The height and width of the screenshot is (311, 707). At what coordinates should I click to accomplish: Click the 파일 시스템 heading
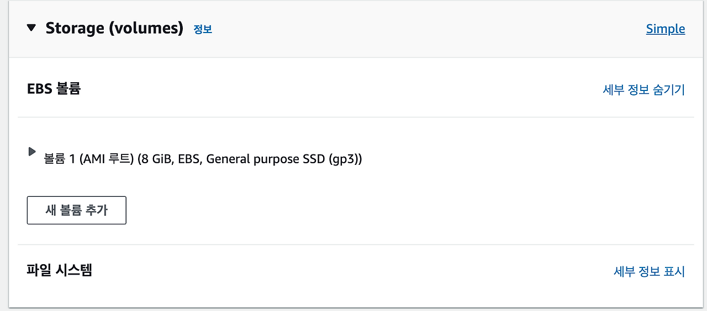[59, 270]
